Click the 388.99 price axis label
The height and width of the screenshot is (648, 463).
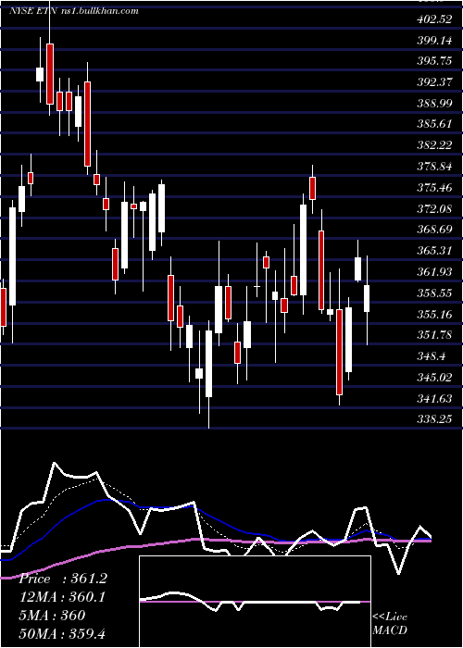(434, 103)
